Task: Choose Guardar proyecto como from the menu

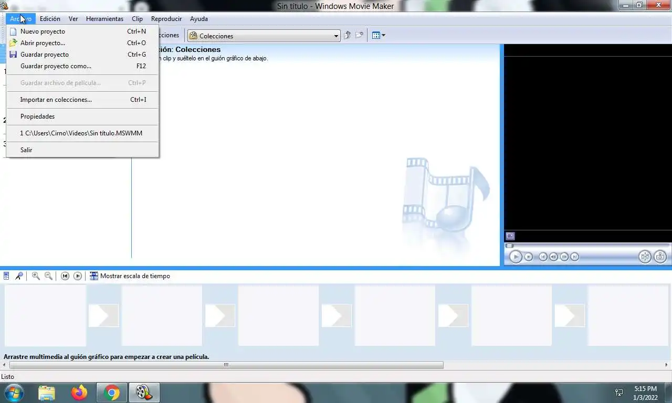Action: [82, 66]
